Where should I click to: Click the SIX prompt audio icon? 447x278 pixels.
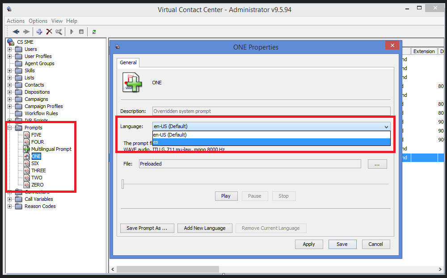pyautogui.click(x=26, y=163)
